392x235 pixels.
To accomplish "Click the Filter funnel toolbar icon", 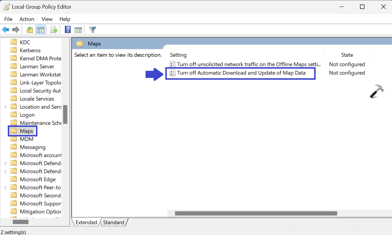I will [93, 30].
